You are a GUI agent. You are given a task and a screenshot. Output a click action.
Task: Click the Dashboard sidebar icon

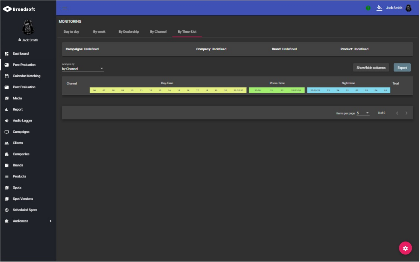[7, 54]
